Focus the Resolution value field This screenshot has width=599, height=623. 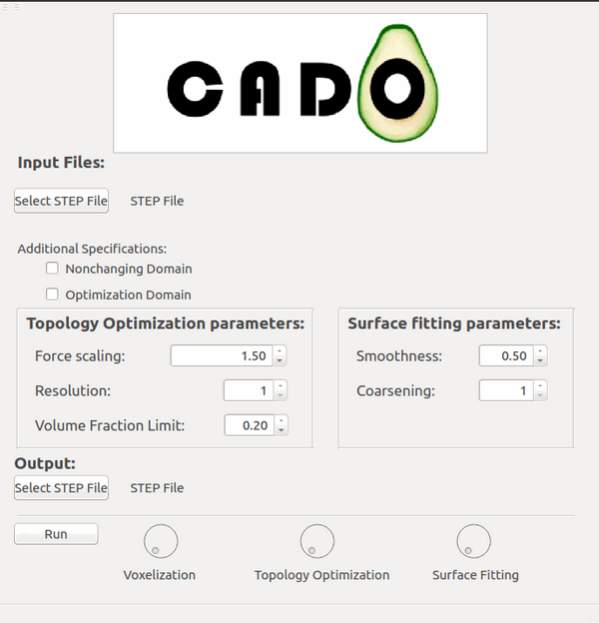point(248,390)
